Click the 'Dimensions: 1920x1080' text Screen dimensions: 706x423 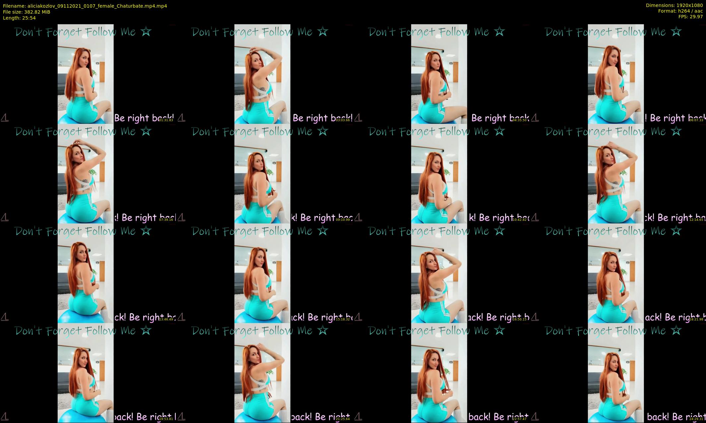pyautogui.click(x=674, y=5)
